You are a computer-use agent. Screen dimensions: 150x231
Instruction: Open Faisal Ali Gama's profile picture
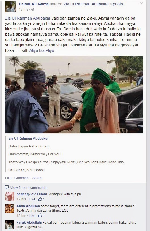pos(10,7)
